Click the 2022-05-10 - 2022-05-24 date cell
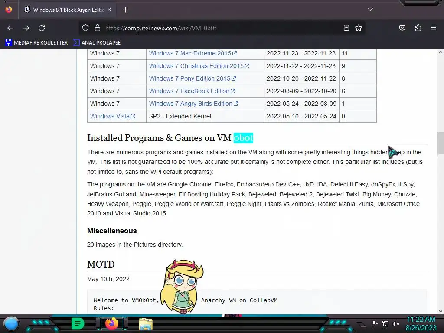The image size is (444, 333). [301, 116]
